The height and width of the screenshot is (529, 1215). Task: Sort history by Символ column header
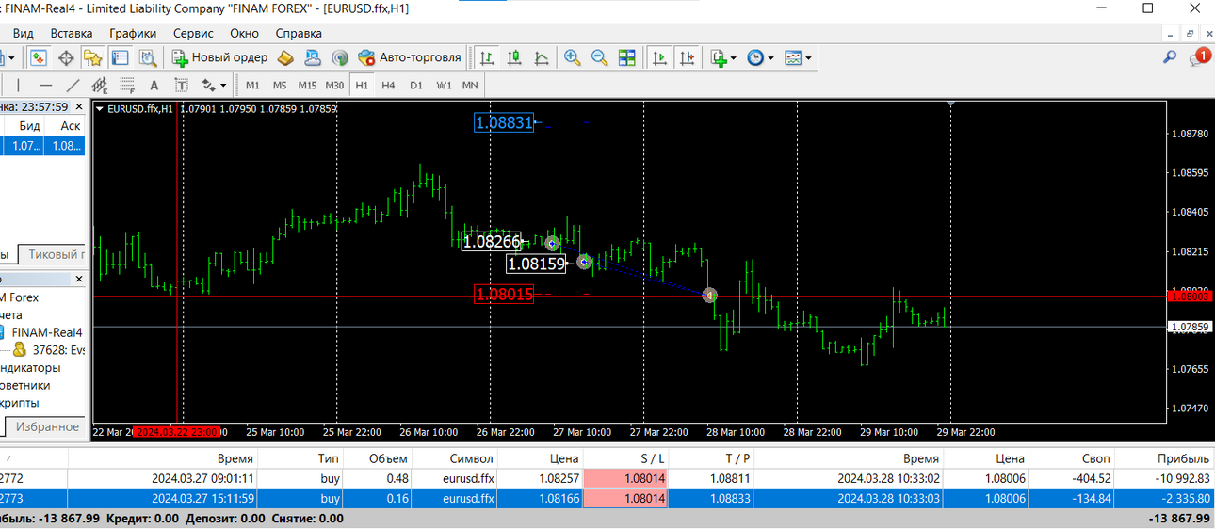click(x=456, y=458)
